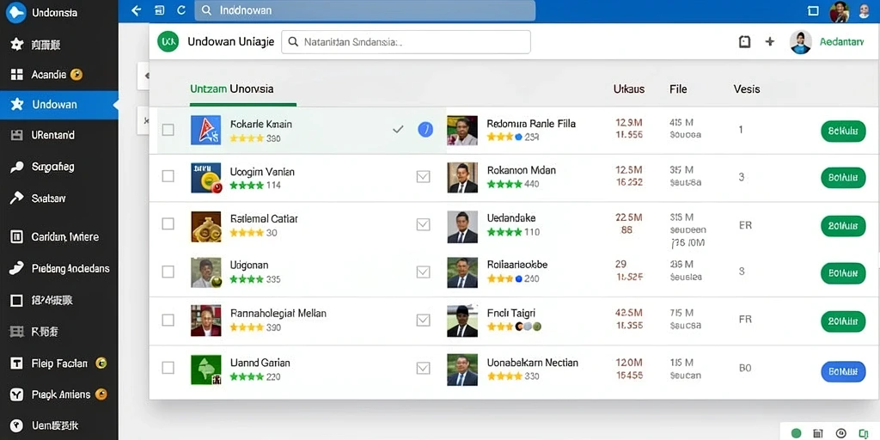Open the Ratlemal Catiar app icon
Image resolution: width=880 pixels, height=440 pixels.
[x=206, y=227]
